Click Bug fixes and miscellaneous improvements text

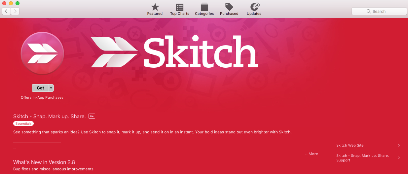pos(53,169)
